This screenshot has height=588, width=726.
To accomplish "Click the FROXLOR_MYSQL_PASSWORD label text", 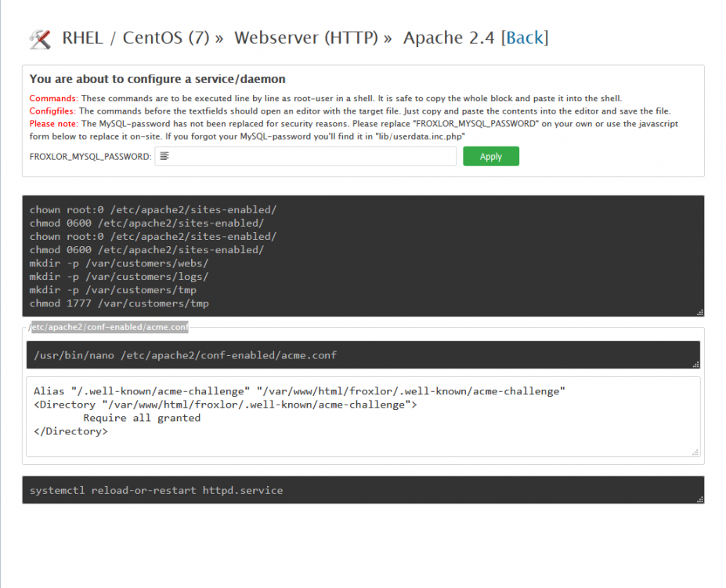I will (x=90, y=157).
